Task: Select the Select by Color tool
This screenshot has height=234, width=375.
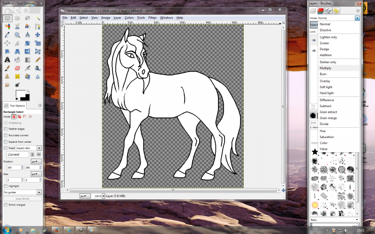Action: coord(7,26)
